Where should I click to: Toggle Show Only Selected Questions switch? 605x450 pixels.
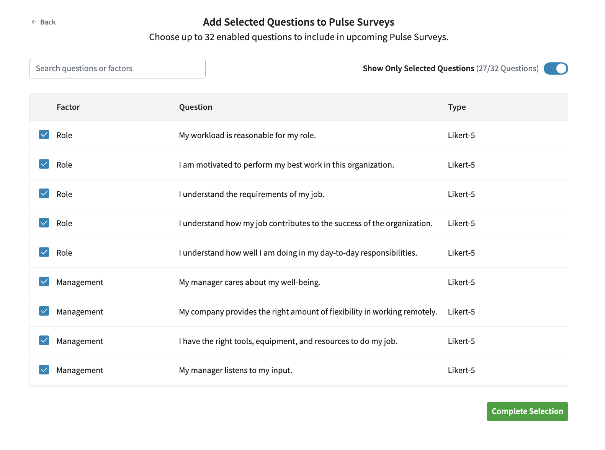[x=556, y=69]
